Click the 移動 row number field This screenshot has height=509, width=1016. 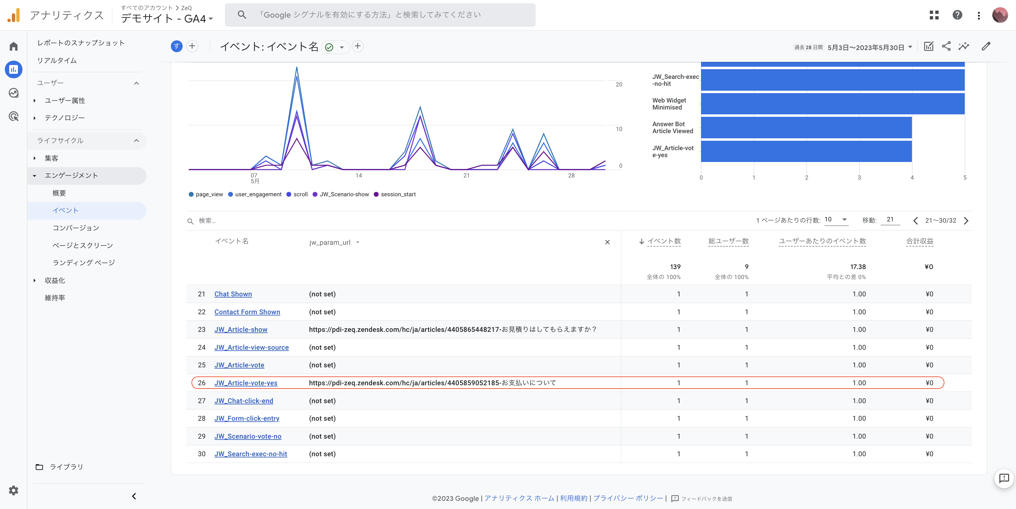pos(890,220)
